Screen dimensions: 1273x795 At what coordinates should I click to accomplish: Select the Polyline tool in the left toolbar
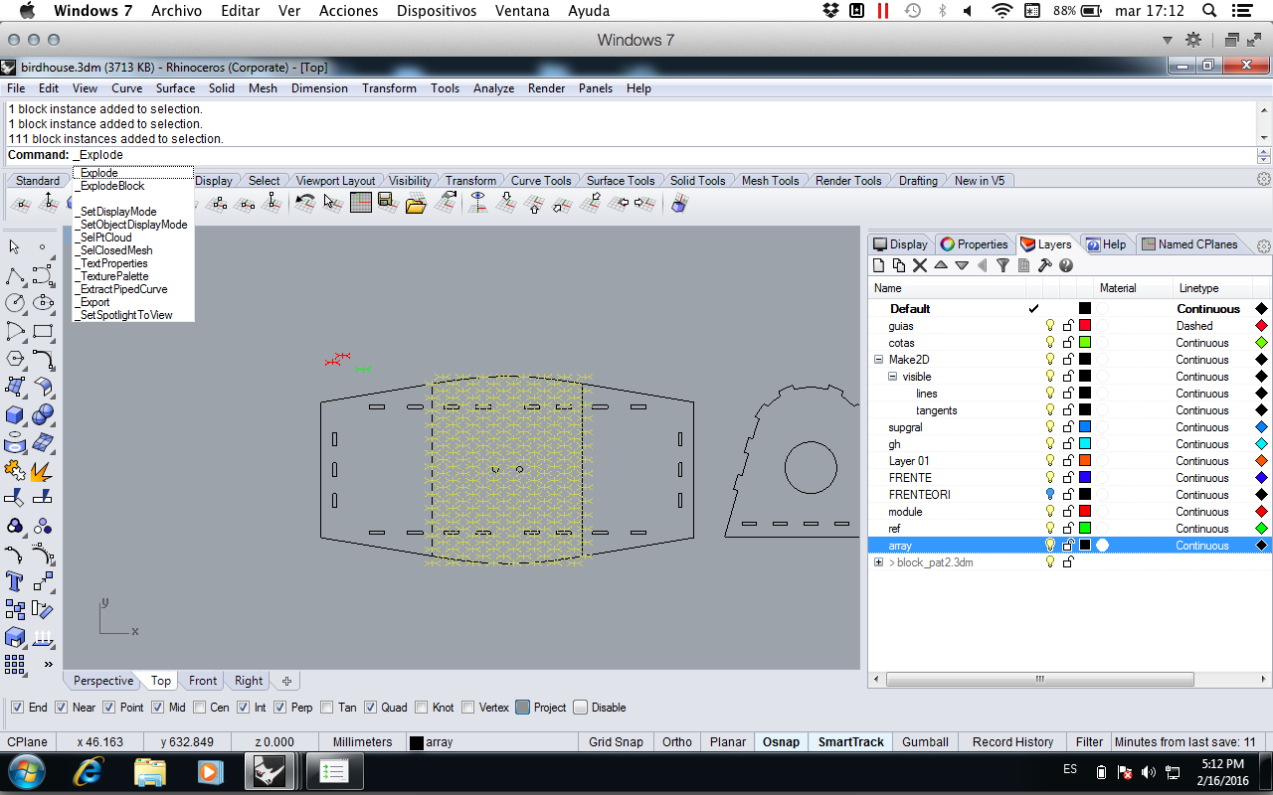pyautogui.click(x=15, y=275)
